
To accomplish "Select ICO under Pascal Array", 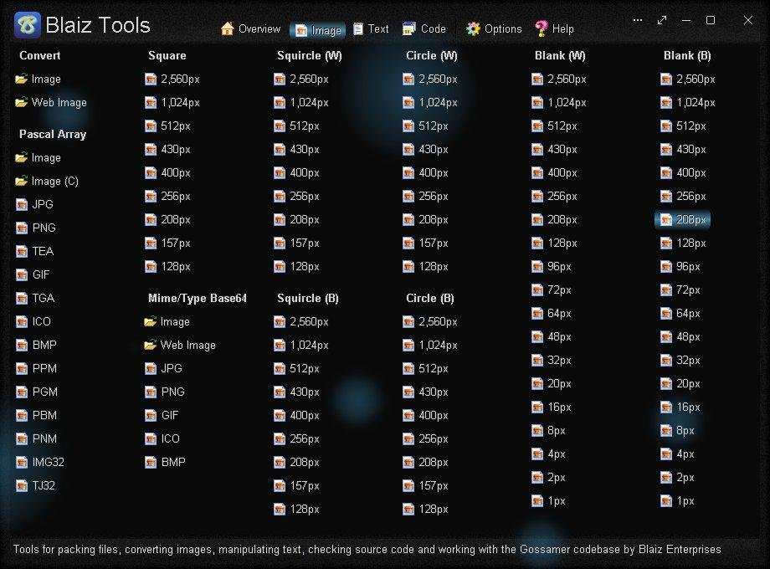I will pyautogui.click(x=33, y=321).
